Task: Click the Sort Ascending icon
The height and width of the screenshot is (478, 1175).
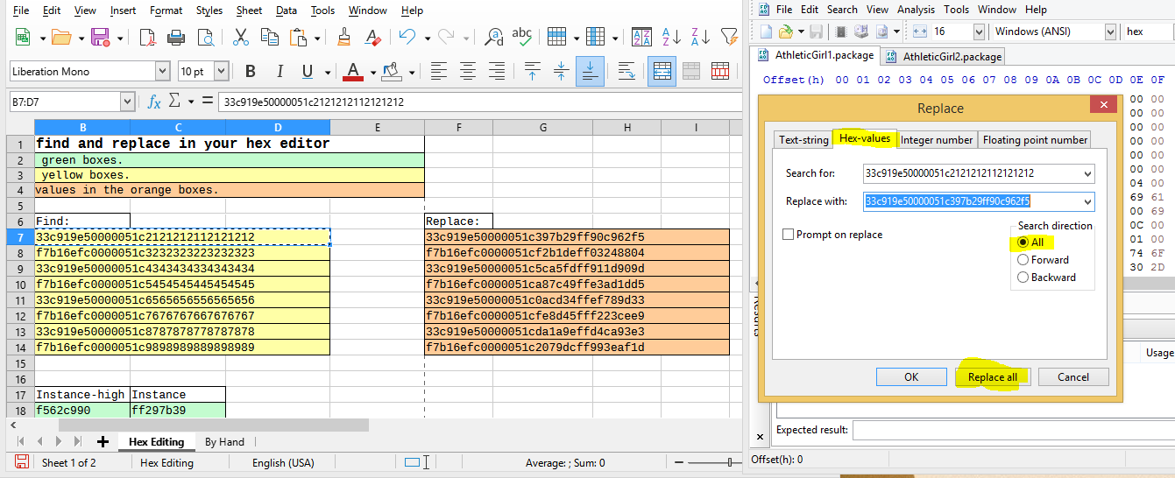Action: coord(671,38)
